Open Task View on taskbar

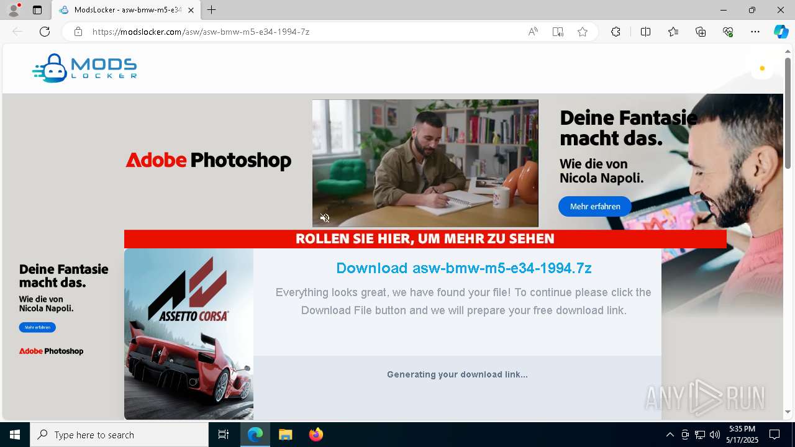[224, 435]
